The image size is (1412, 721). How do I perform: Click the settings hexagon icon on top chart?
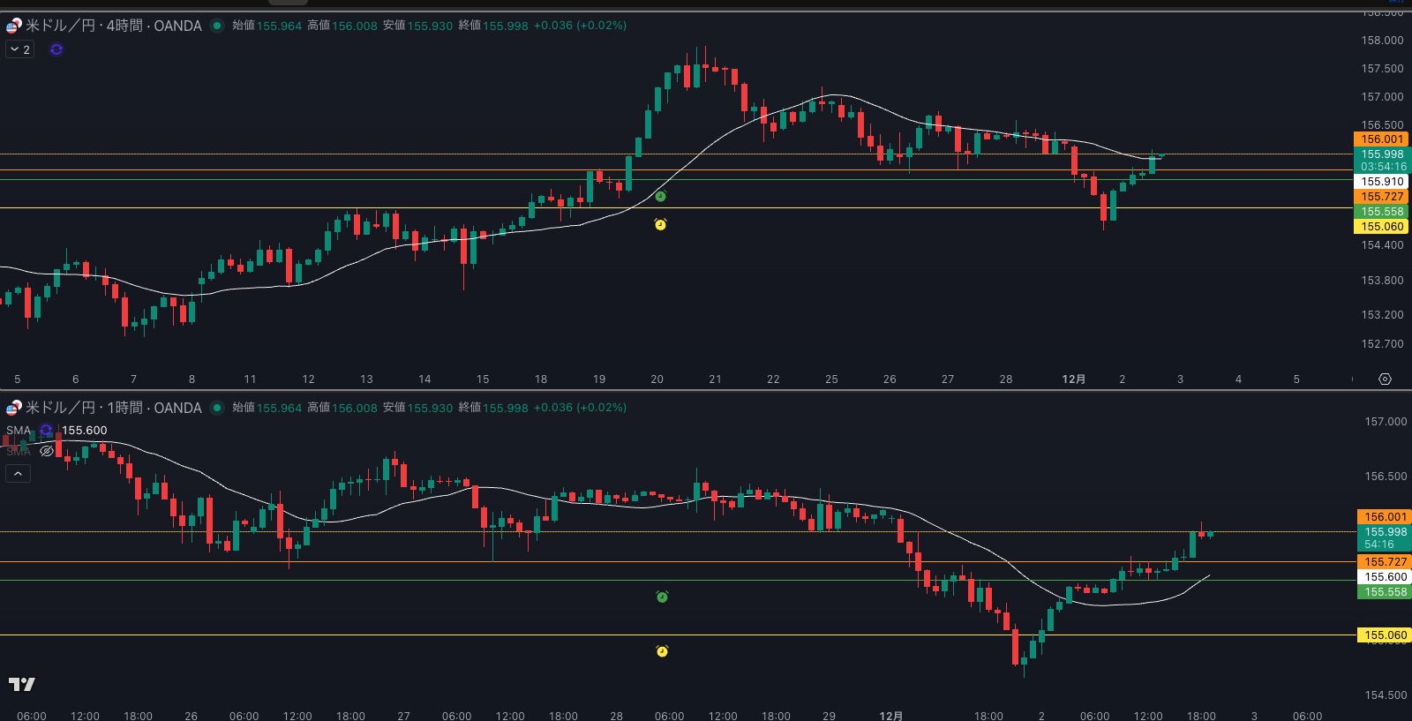click(1385, 379)
